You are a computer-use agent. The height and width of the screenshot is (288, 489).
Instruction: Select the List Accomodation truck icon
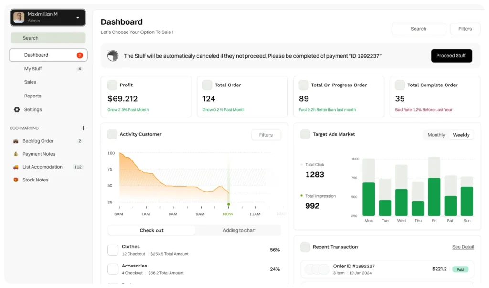(x=16, y=167)
